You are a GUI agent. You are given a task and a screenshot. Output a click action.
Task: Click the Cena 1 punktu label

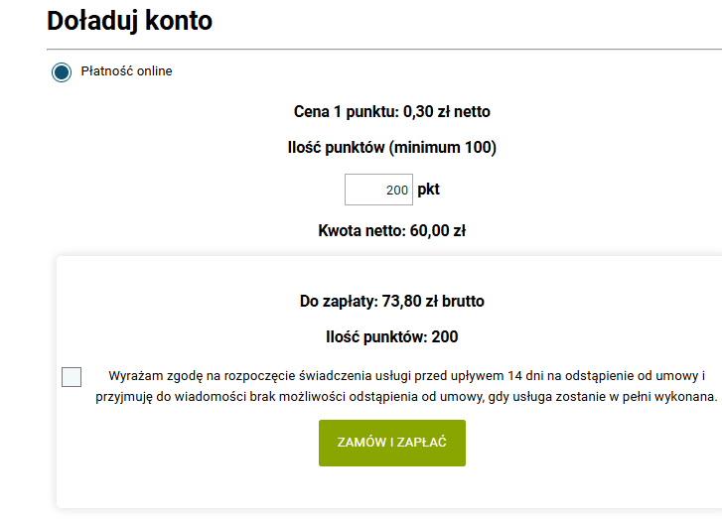pyautogui.click(x=346, y=112)
